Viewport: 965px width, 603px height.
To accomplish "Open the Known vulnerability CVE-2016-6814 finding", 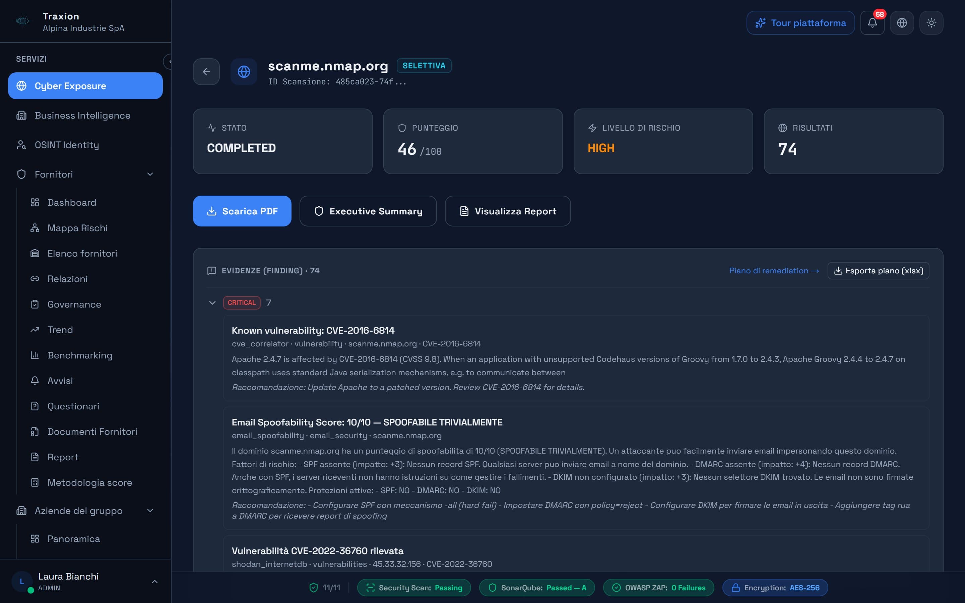I will click(576, 358).
